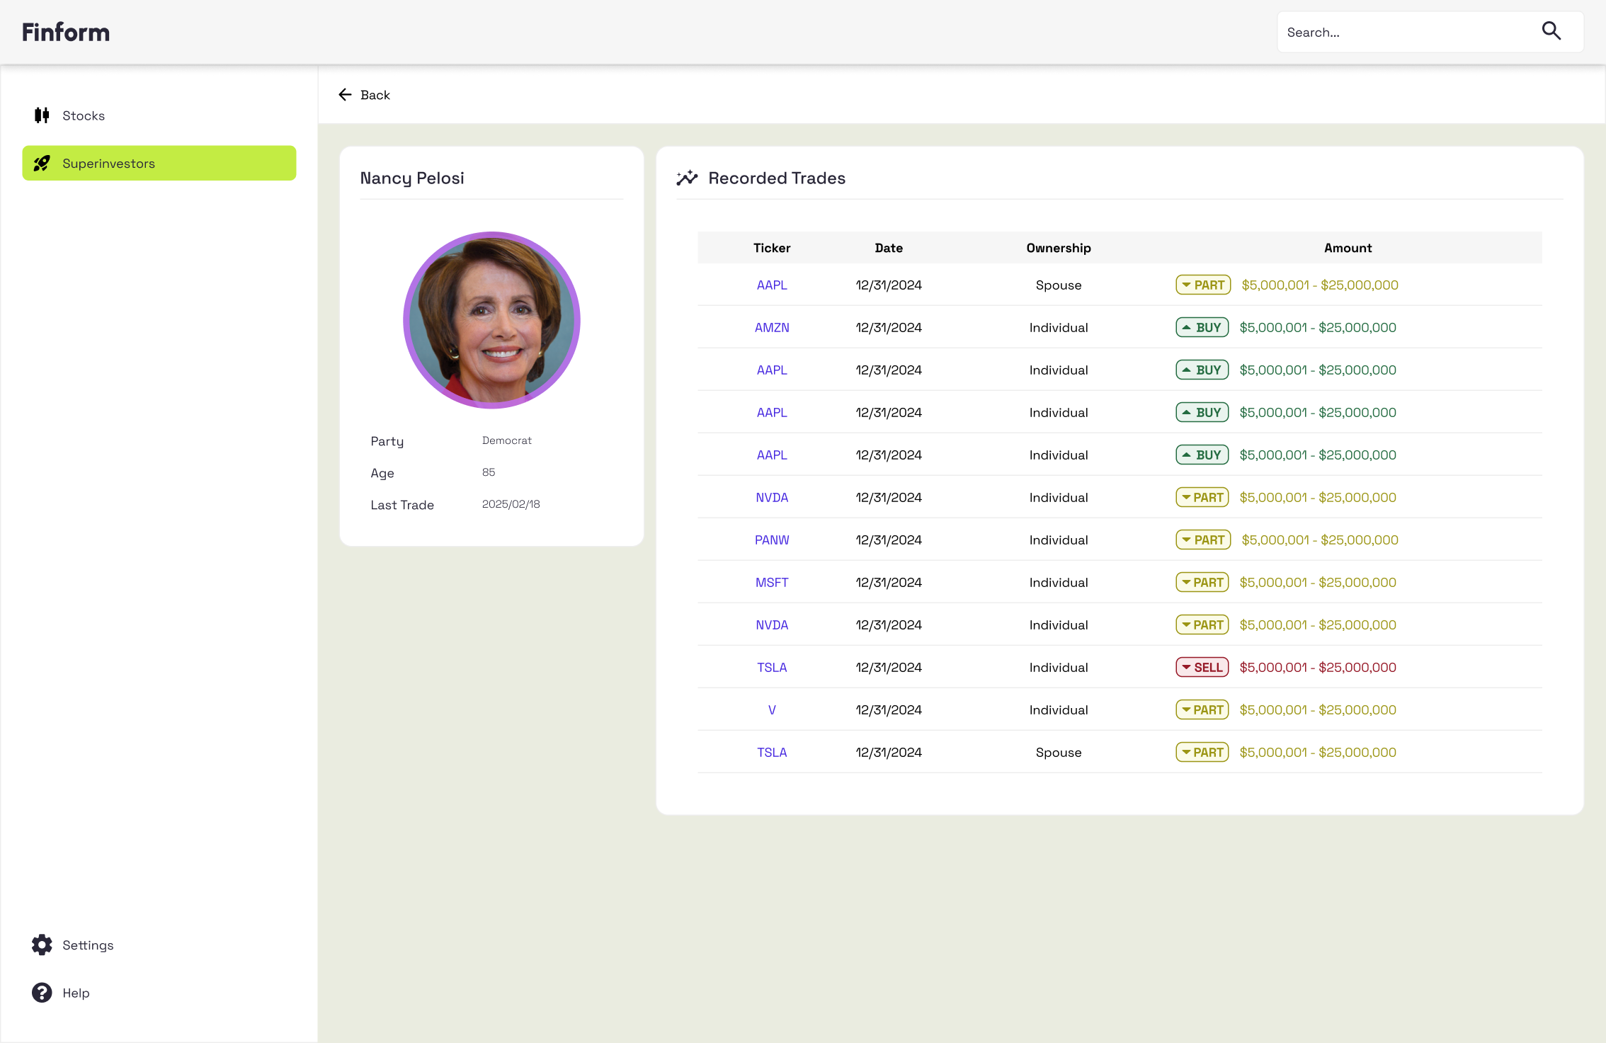Click PART badge on TSLA Spouse row
This screenshot has width=1606, height=1043.
coord(1202,753)
